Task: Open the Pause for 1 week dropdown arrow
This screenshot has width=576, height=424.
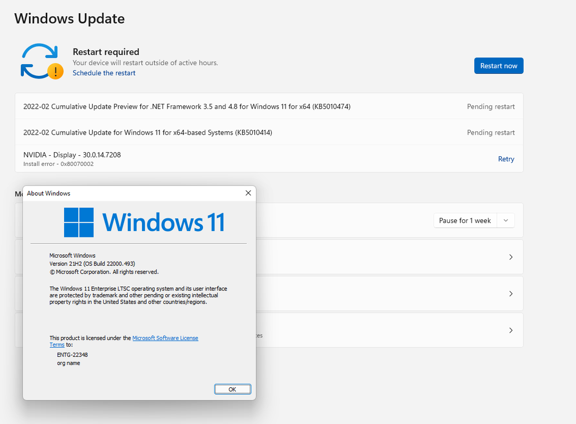Action: [x=506, y=220]
